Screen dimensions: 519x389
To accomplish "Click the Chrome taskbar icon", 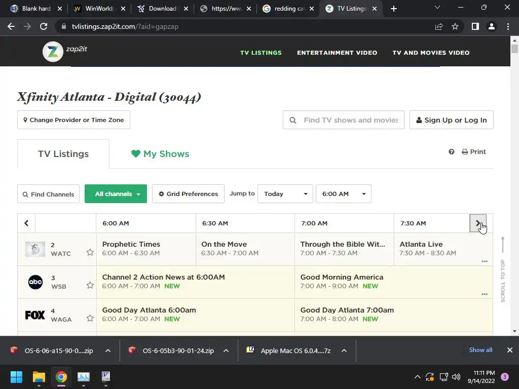I will point(61,377).
